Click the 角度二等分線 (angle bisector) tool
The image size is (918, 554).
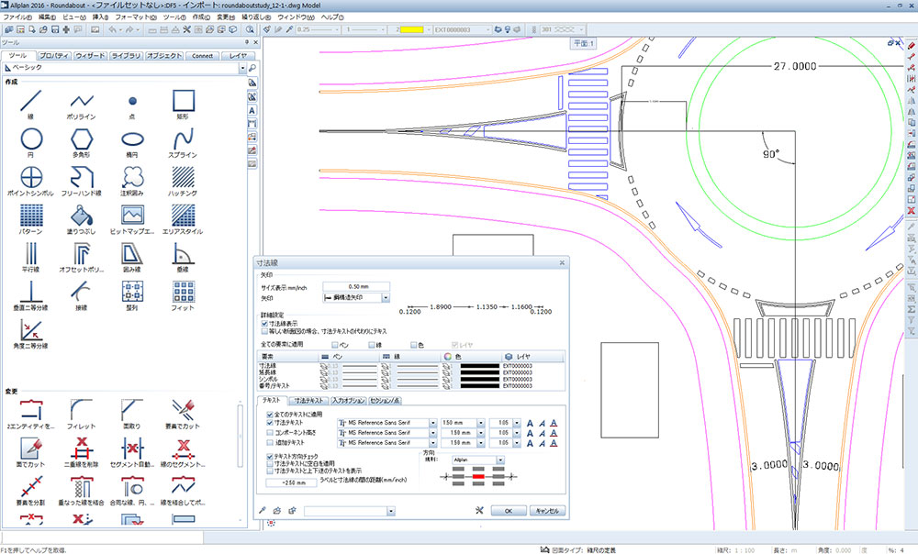click(x=31, y=329)
